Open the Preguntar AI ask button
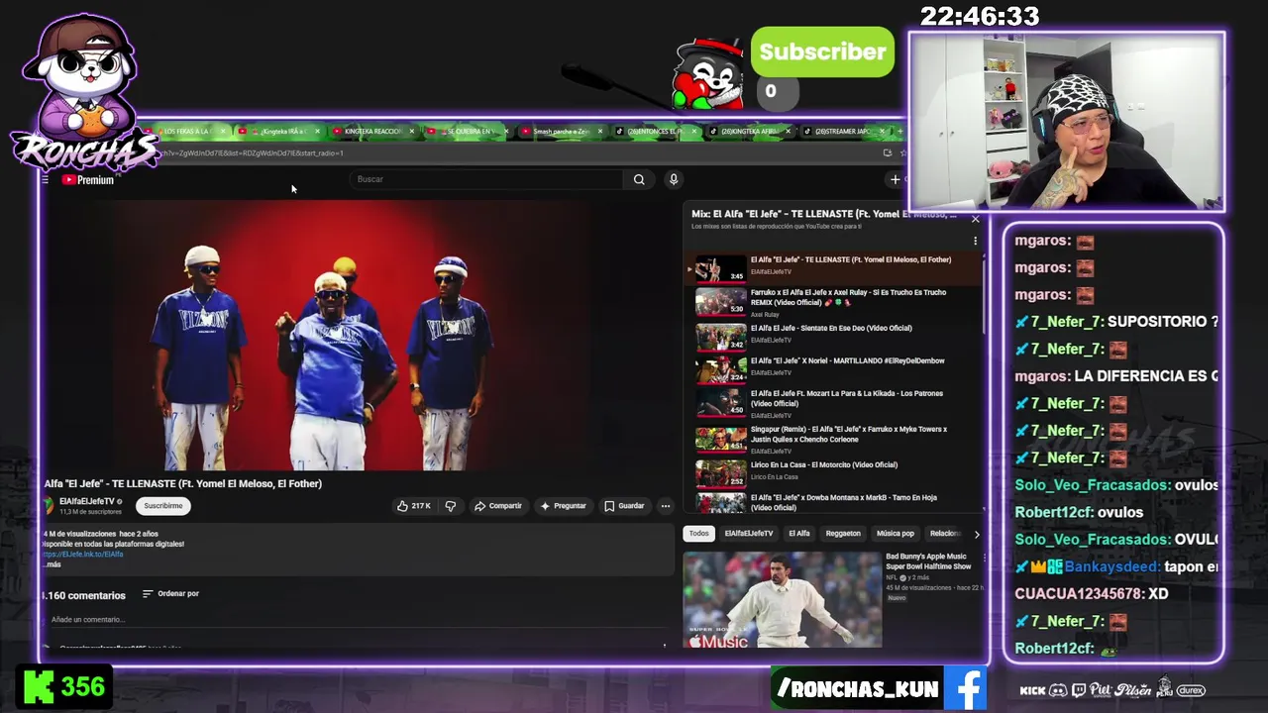 point(563,506)
